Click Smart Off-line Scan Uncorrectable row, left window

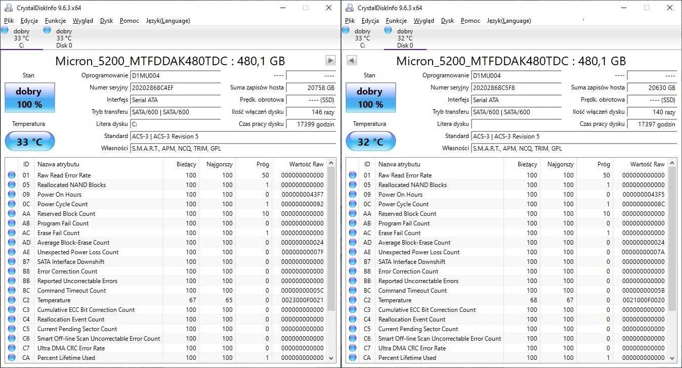pos(166,338)
